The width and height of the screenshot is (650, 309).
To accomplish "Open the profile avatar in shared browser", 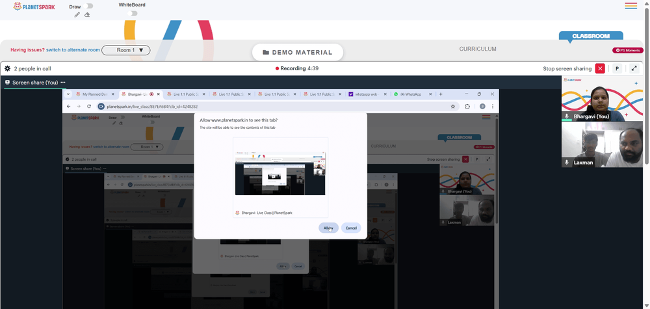I will 482,107.
